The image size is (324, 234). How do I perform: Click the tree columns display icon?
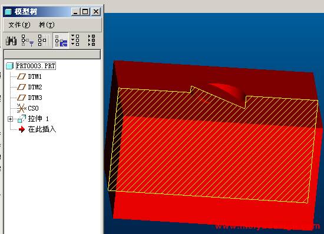coord(44,41)
